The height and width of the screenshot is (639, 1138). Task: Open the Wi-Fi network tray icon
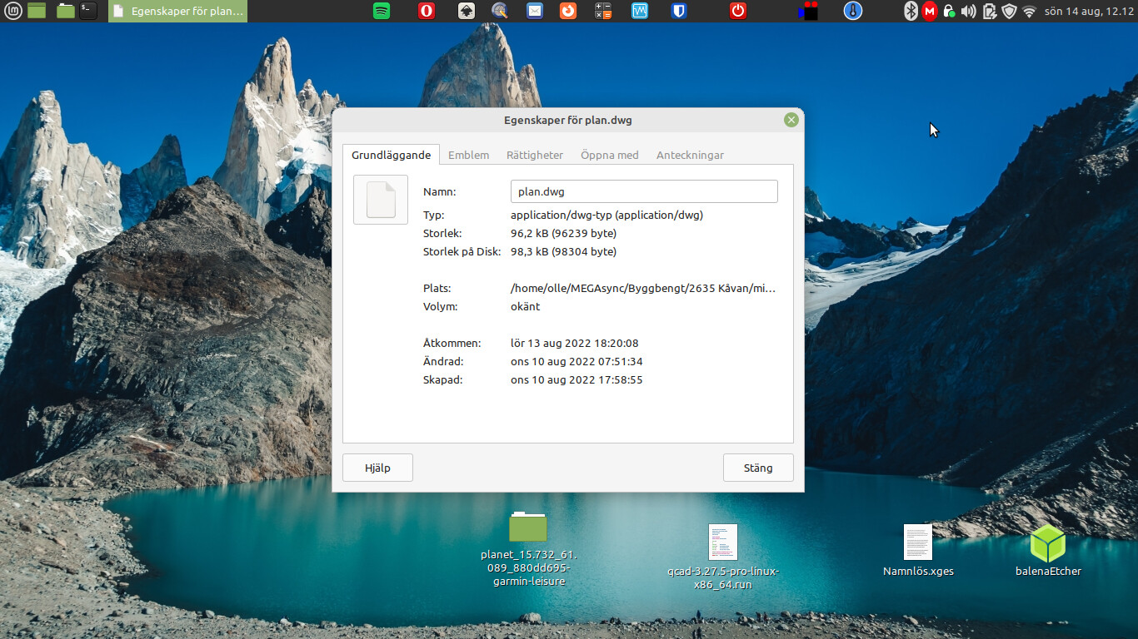click(1030, 11)
